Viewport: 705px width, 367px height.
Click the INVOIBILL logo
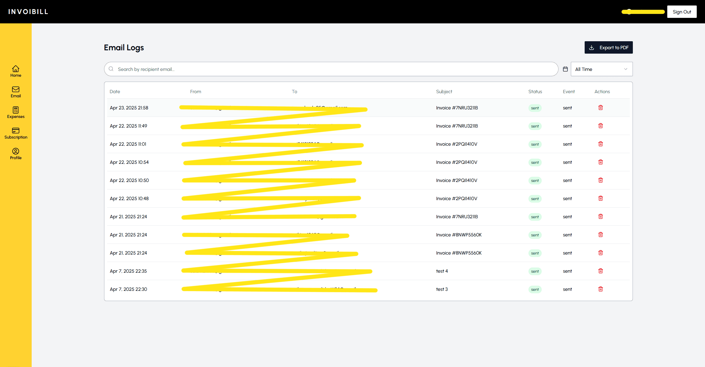point(28,12)
